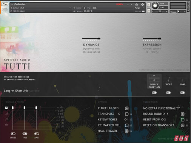This screenshot has width=191, height=143.
Task: Open the instrument info 'i' icon
Action: coord(142,5)
